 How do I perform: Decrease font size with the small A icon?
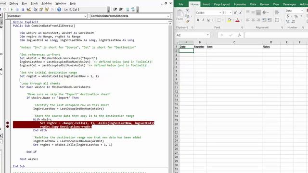(x=241, y=12)
